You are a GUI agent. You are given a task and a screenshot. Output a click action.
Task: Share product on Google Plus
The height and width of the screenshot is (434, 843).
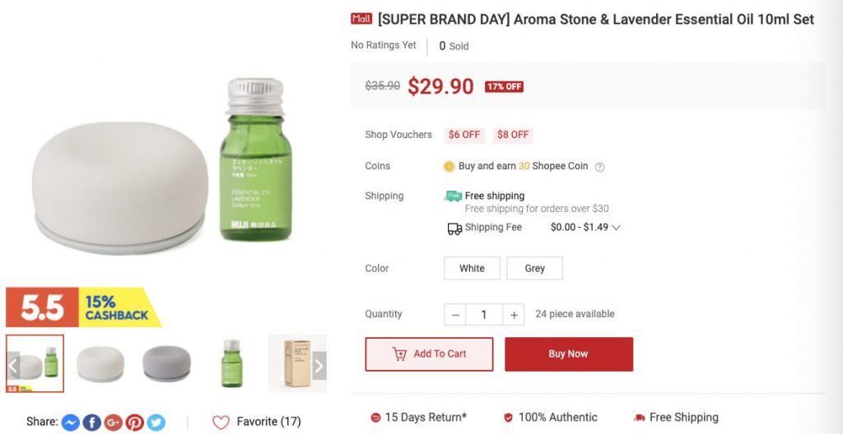pyautogui.click(x=113, y=422)
